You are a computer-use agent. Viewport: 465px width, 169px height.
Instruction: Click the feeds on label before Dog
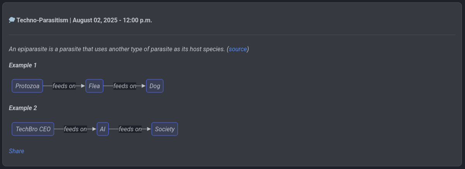125,86
